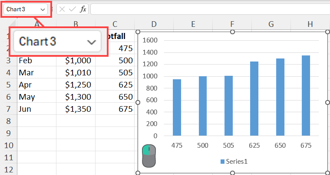Select row 5 header
330x175 pixels.
click(8, 84)
